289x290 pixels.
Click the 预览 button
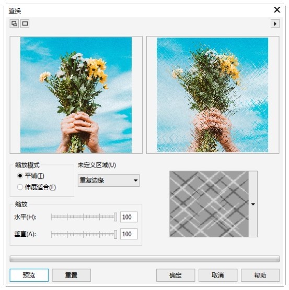coord(29,275)
